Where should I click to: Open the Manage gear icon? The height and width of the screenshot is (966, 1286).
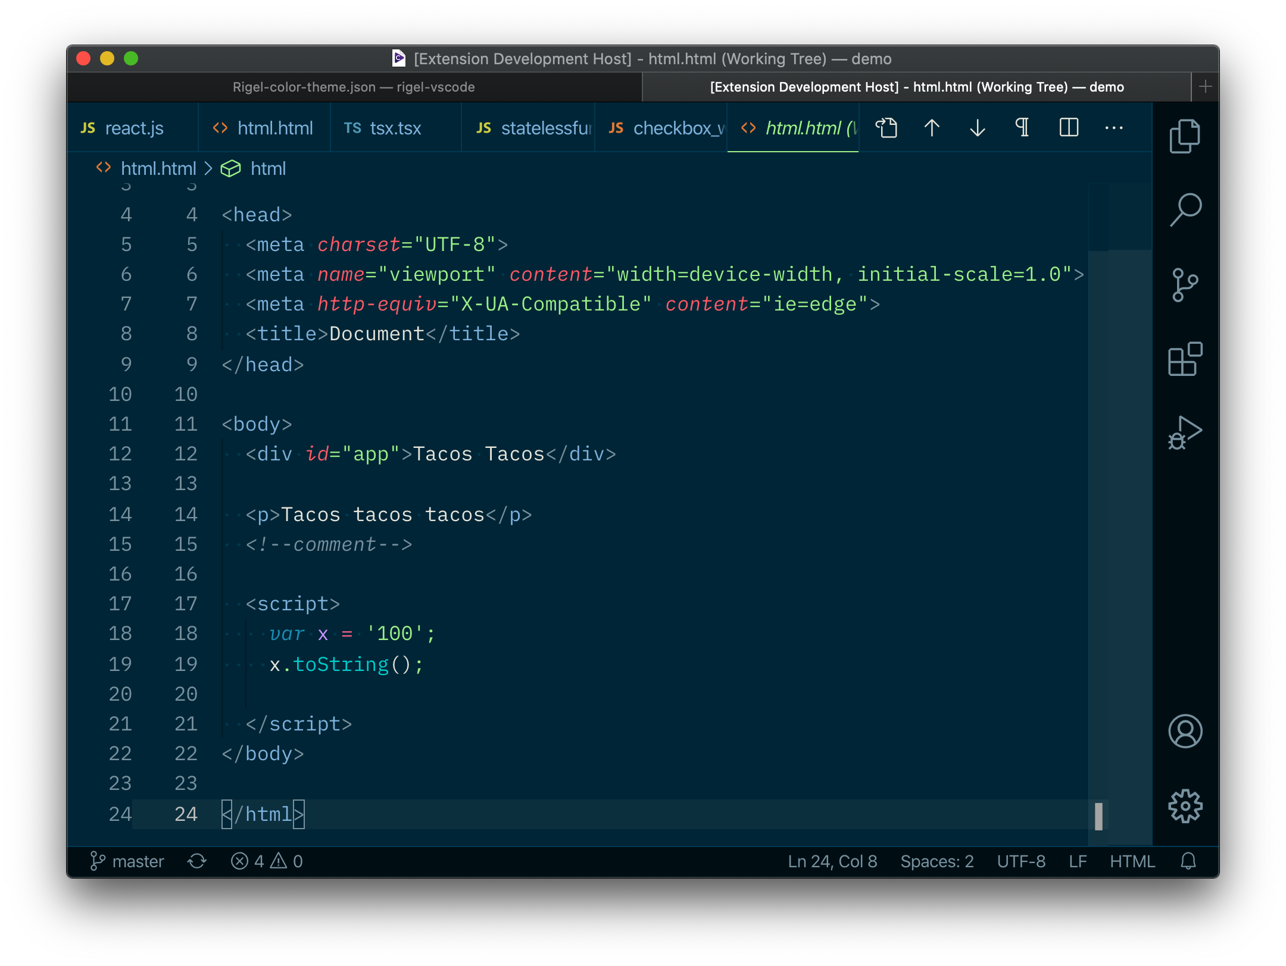[1185, 806]
